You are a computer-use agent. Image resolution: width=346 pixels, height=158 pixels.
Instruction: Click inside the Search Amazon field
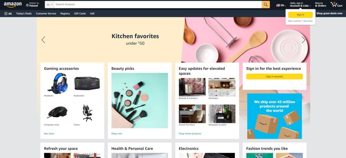[x=158, y=4]
